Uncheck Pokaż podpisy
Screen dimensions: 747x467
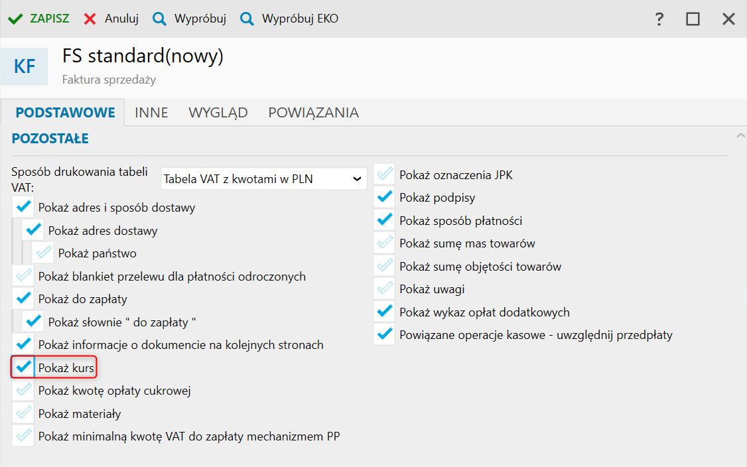pyautogui.click(x=384, y=197)
